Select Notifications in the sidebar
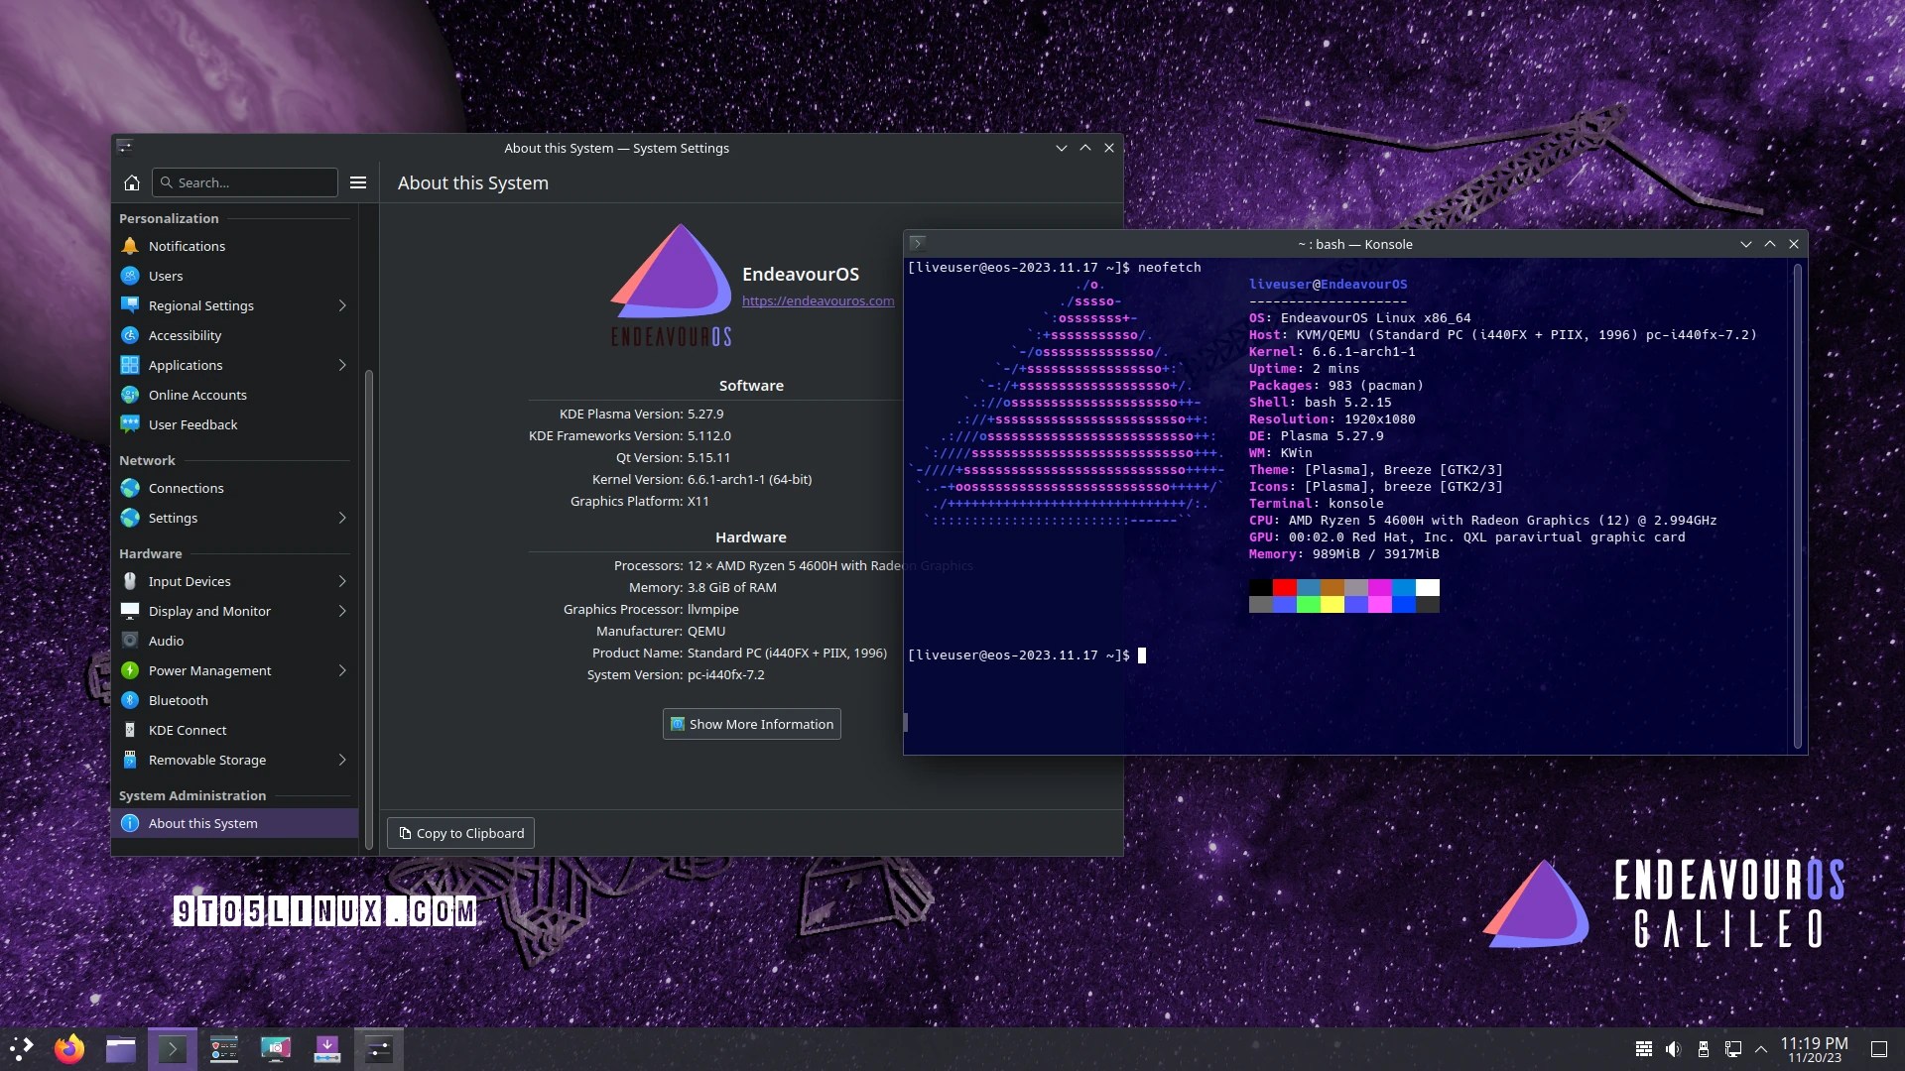 (x=187, y=246)
